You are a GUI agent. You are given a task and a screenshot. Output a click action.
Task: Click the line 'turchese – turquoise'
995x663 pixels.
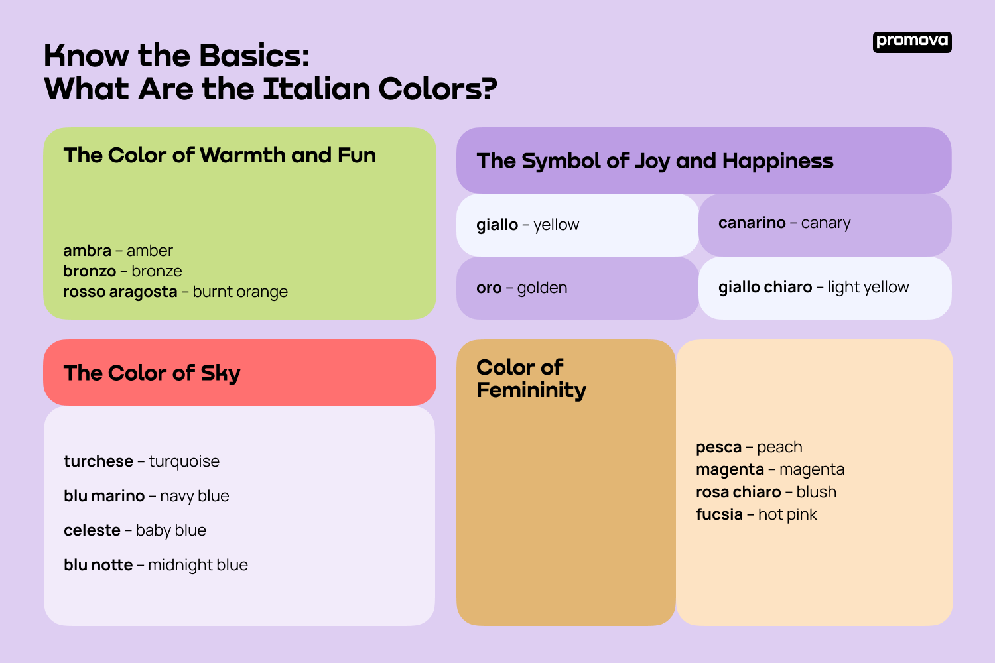pyautogui.click(x=142, y=461)
